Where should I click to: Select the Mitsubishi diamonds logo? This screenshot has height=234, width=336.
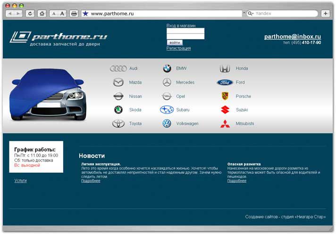pyautogui.click(x=225, y=124)
